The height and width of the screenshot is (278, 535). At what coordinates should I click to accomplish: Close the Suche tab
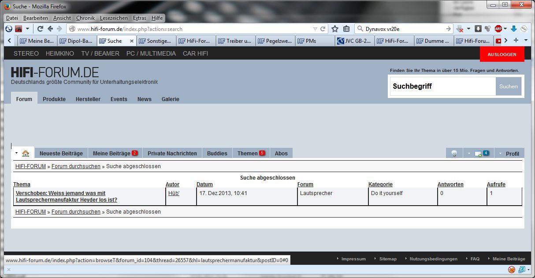coord(131,41)
